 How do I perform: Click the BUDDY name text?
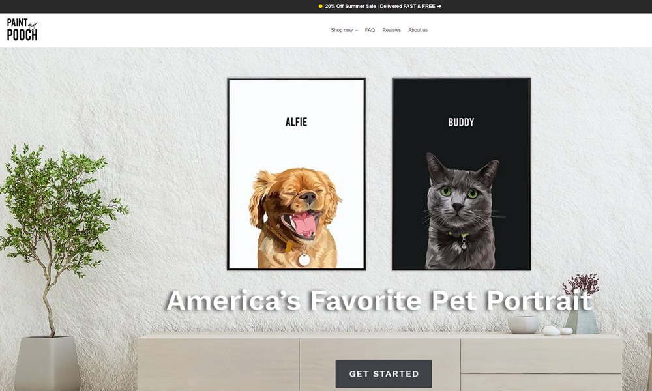(x=461, y=122)
